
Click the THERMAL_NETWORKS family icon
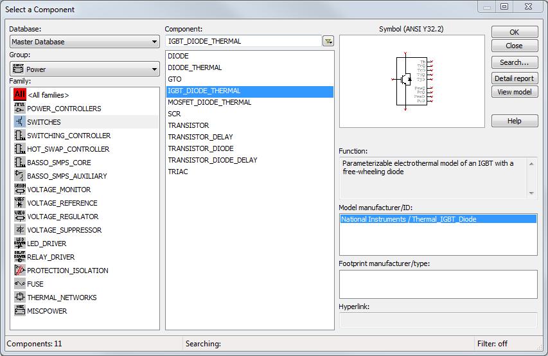pos(19,298)
